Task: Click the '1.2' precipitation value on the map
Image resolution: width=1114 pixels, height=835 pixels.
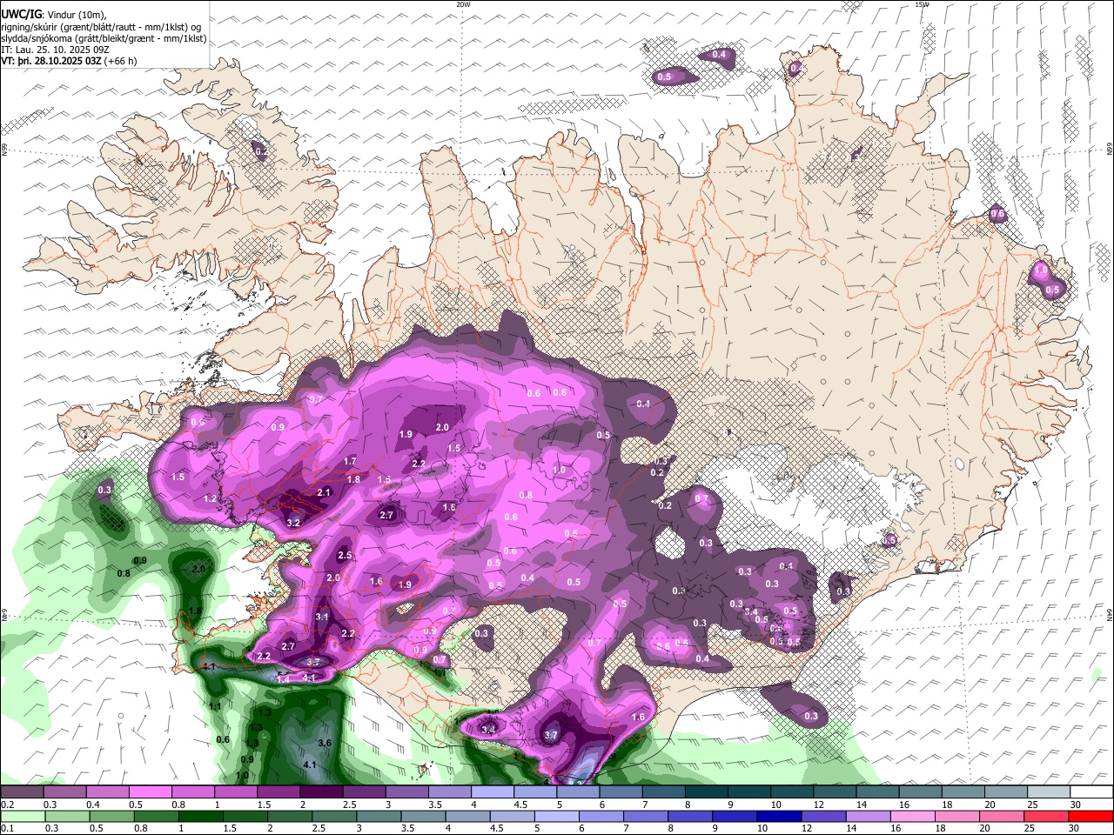Action: (210, 498)
